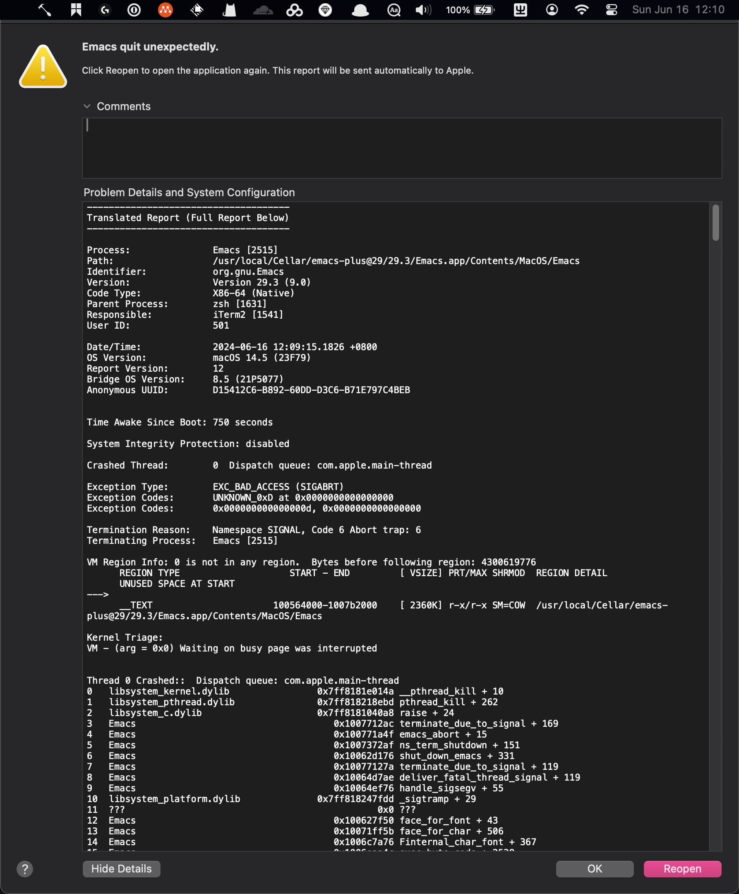This screenshot has width=739, height=894.
Task: Click the Code Type 'X86-64 (Native)'
Action: click(254, 293)
